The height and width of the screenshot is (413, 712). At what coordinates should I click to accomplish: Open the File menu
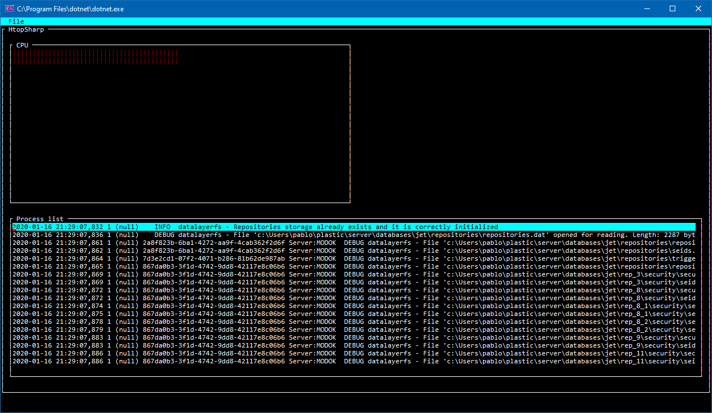[16, 21]
